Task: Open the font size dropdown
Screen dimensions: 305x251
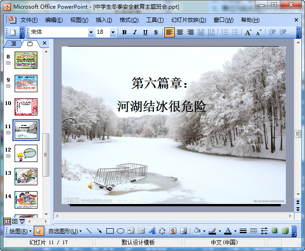Action: 113,32
